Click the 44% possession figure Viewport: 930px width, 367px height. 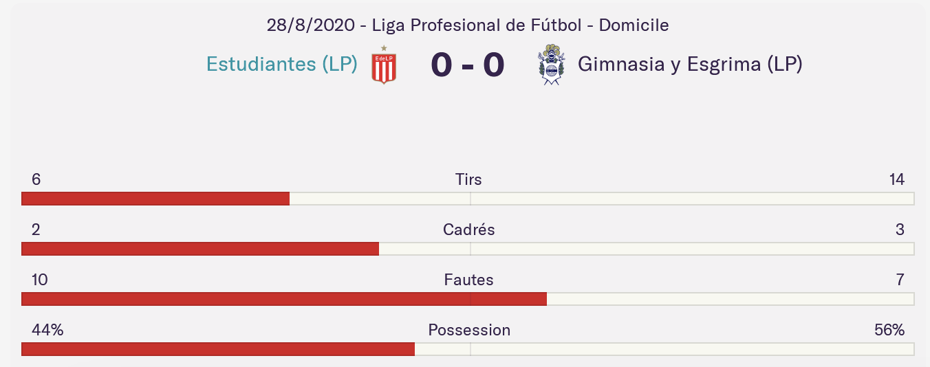click(47, 331)
